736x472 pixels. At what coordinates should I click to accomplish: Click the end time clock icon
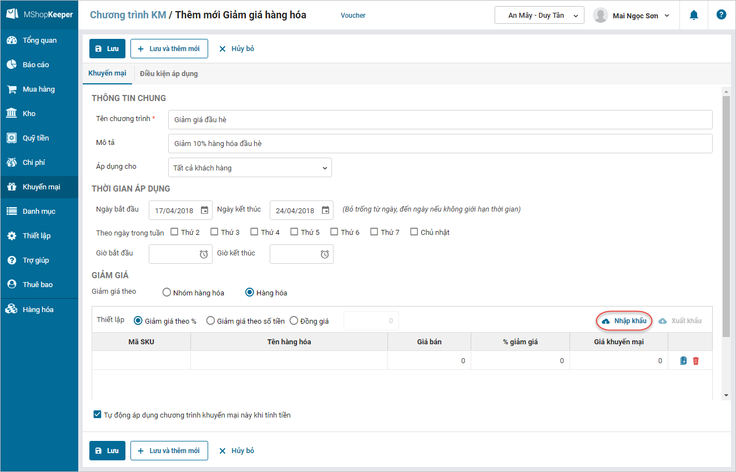(325, 254)
